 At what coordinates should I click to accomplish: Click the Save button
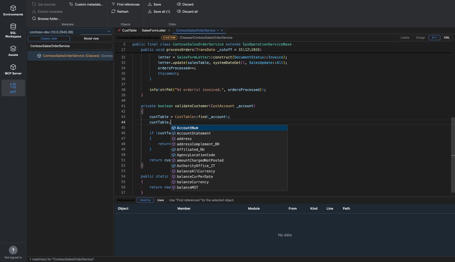tap(154, 4)
